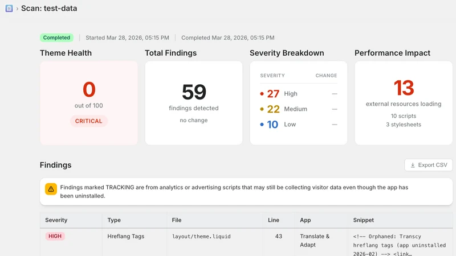The height and width of the screenshot is (256, 456).
Task: Click the Translate & Adapt app cell
Action: pyautogui.click(x=315, y=241)
